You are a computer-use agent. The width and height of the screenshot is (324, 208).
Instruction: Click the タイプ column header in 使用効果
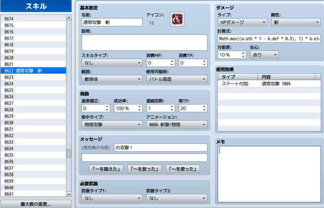coord(237,77)
